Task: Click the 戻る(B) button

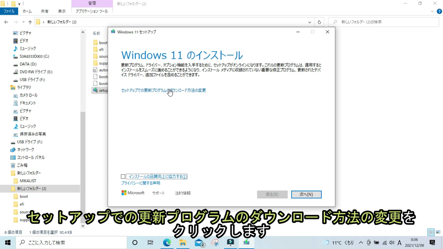Action: pyautogui.click(x=272, y=194)
